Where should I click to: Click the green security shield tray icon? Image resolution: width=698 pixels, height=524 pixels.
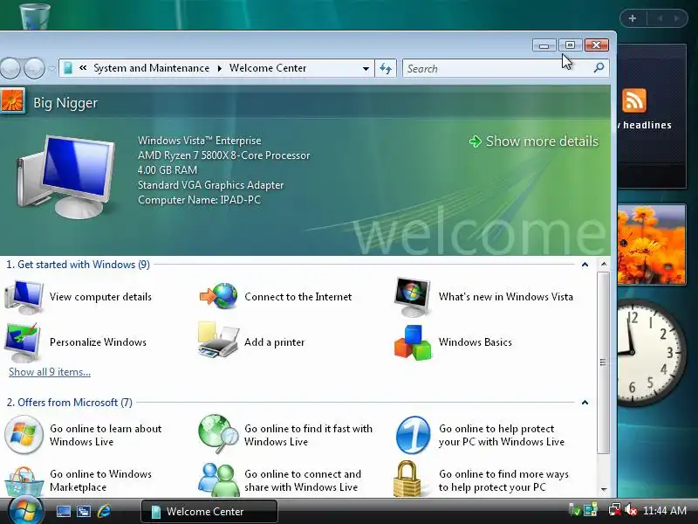pos(575,510)
